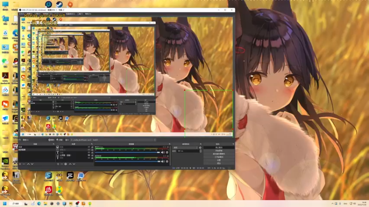
Task: Add a new scene with plus button
Action: [20, 164]
